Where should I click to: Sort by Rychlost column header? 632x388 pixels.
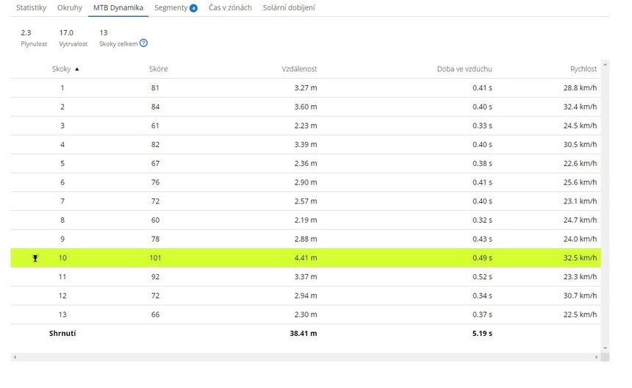(x=583, y=69)
